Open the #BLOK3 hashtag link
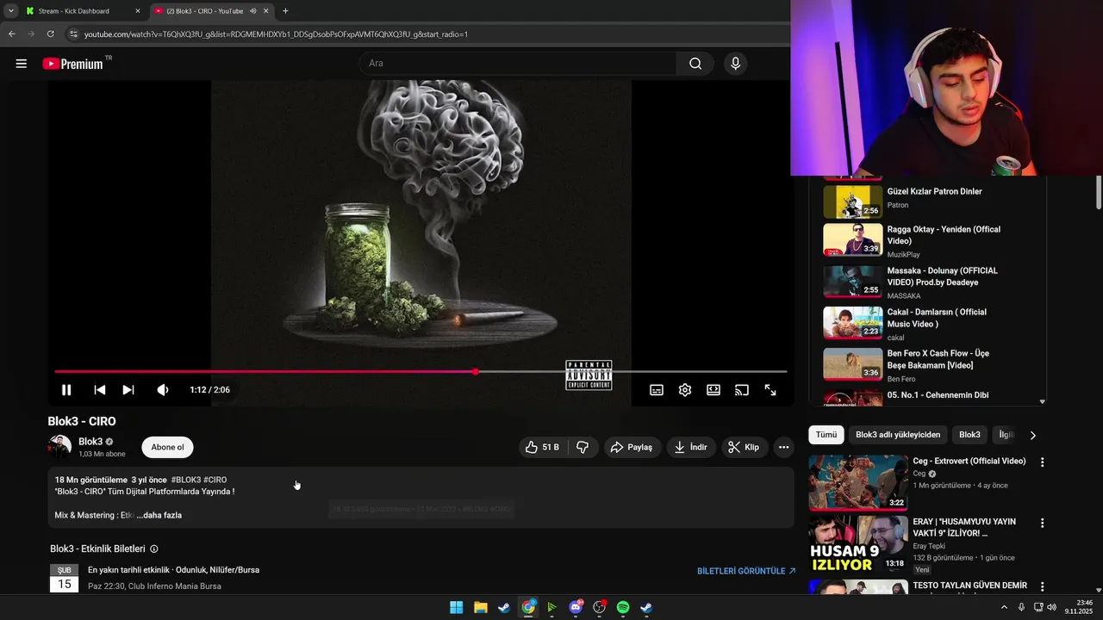Viewport: 1103px width, 620px height. (x=186, y=480)
